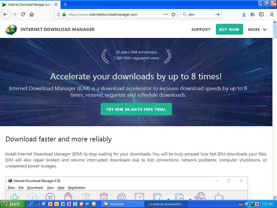Viewport: 277px width, 208px height.
Task: Click the search box containing idm
Action: (x=201, y=14)
